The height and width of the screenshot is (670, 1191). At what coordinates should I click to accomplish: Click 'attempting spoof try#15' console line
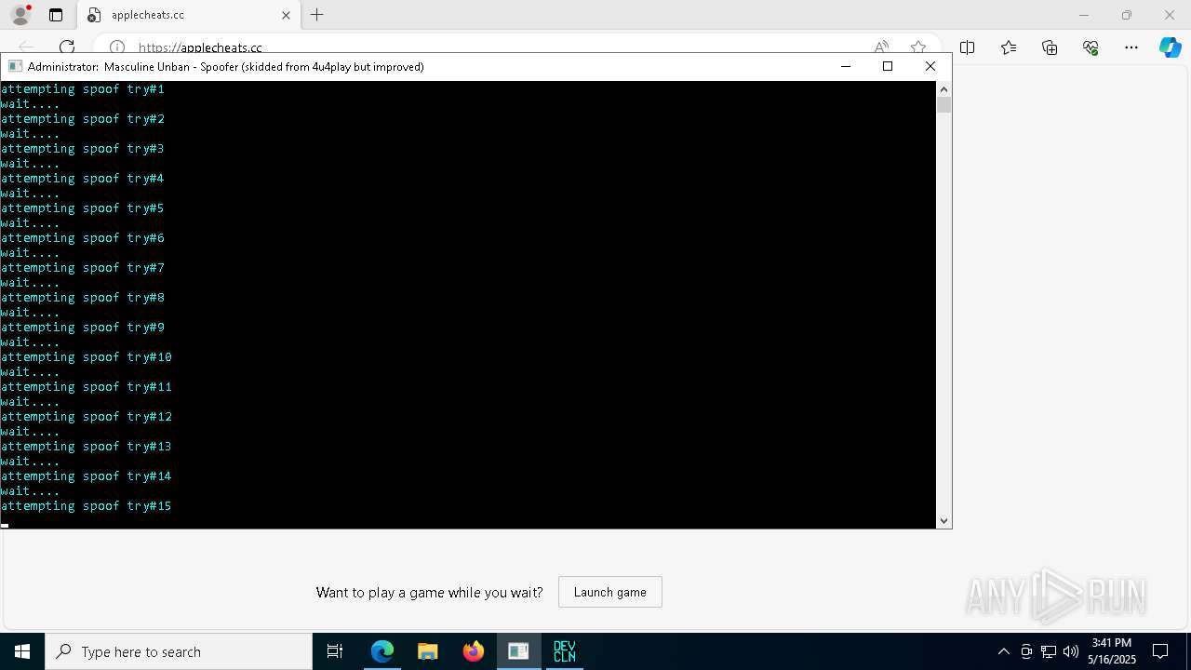[87, 506]
